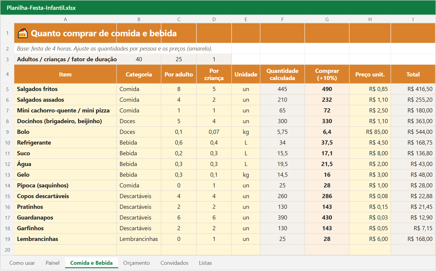Click the file title Planilha-Festa-Infantil.xlsx
The image size is (436, 271).
(41, 8)
